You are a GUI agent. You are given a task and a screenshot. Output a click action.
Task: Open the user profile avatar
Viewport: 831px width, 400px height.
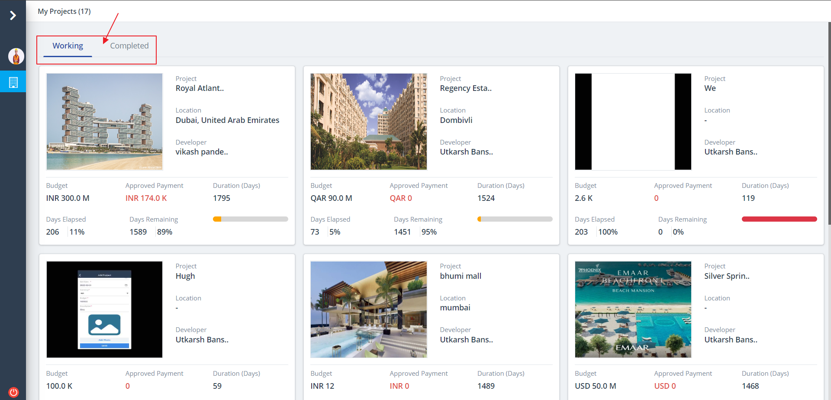[16, 56]
